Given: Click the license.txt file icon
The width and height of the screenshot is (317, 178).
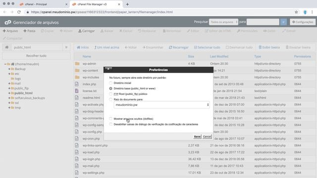Looking at the screenshot, I should (77, 91).
